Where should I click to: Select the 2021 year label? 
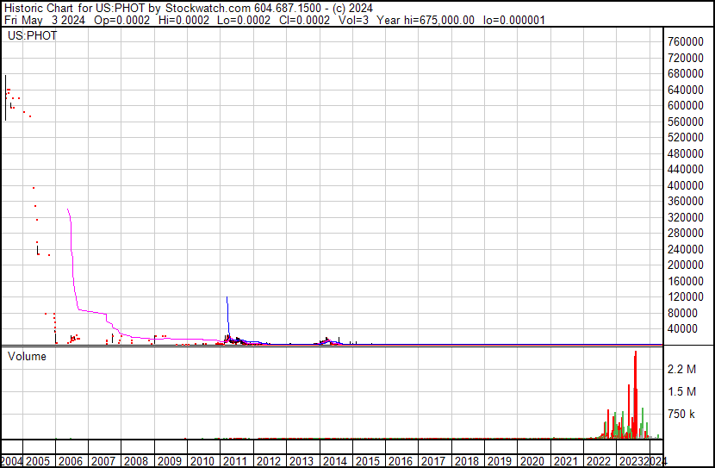coord(566,461)
